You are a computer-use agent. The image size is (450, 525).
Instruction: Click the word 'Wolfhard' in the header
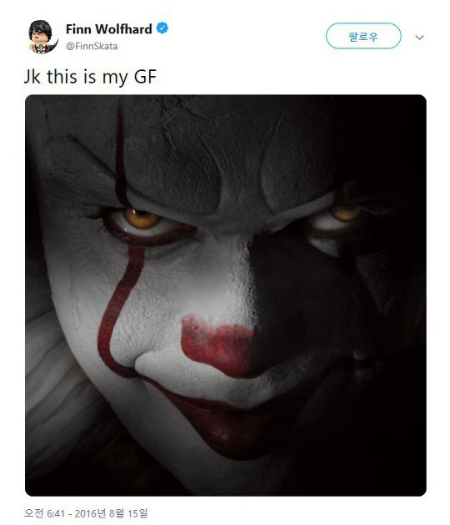tap(123, 29)
